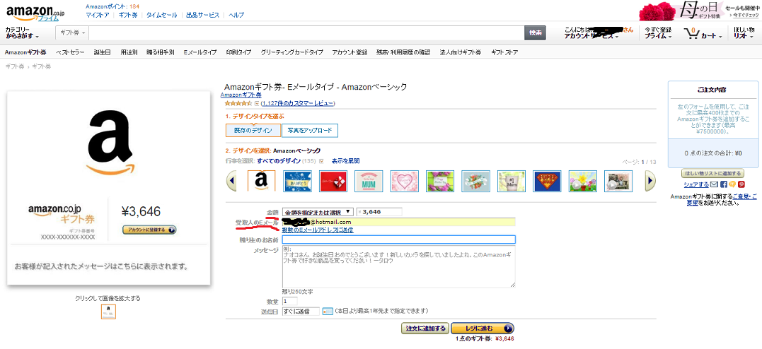
Task: Open ベストセラー in the gift card nav
Action: 70,52
